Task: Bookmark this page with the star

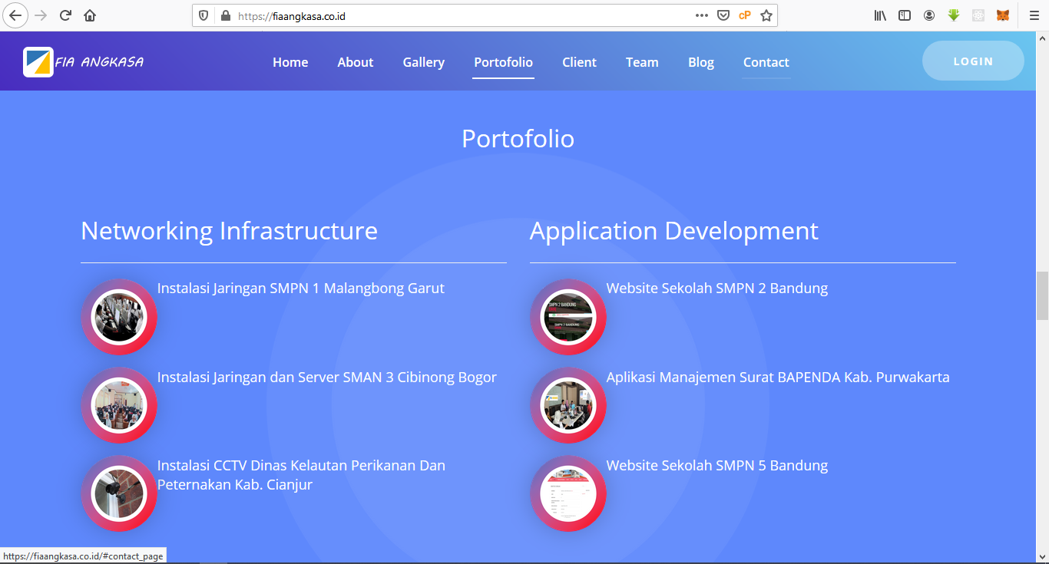Action: pyautogui.click(x=766, y=15)
